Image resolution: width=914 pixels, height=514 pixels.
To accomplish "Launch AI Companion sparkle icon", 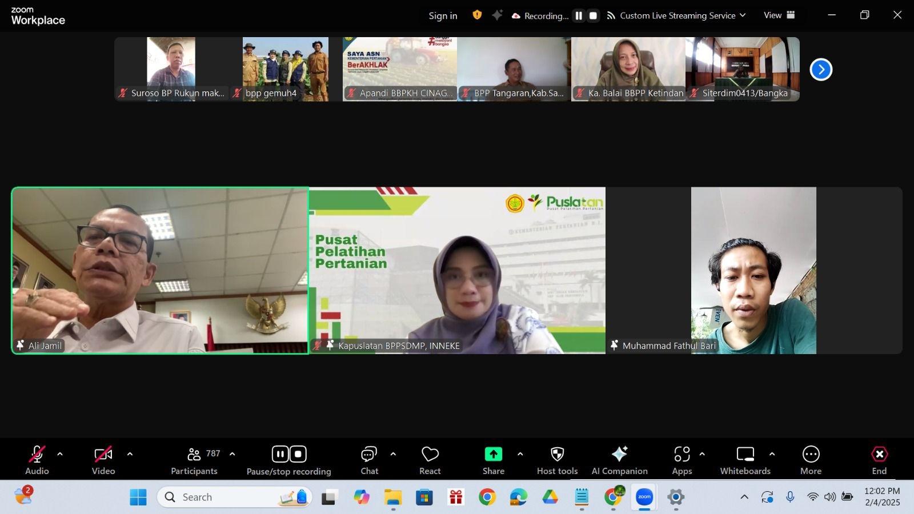I will [x=619, y=460].
